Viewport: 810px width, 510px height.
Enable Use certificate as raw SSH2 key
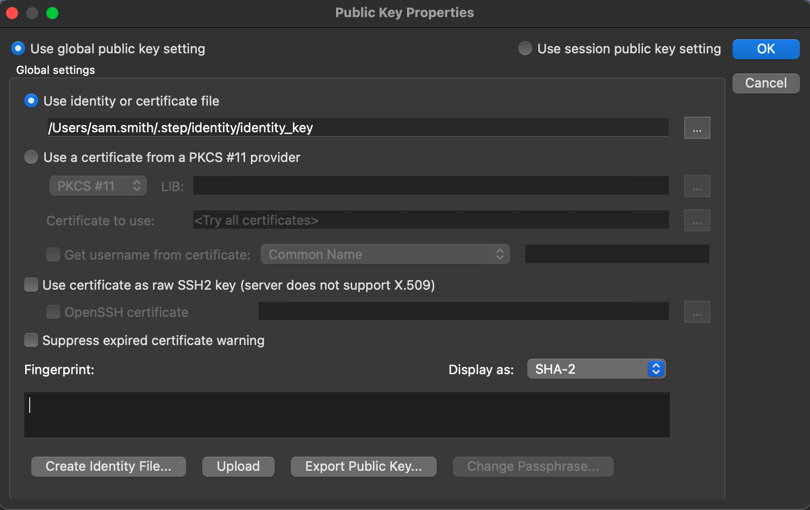(x=31, y=285)
